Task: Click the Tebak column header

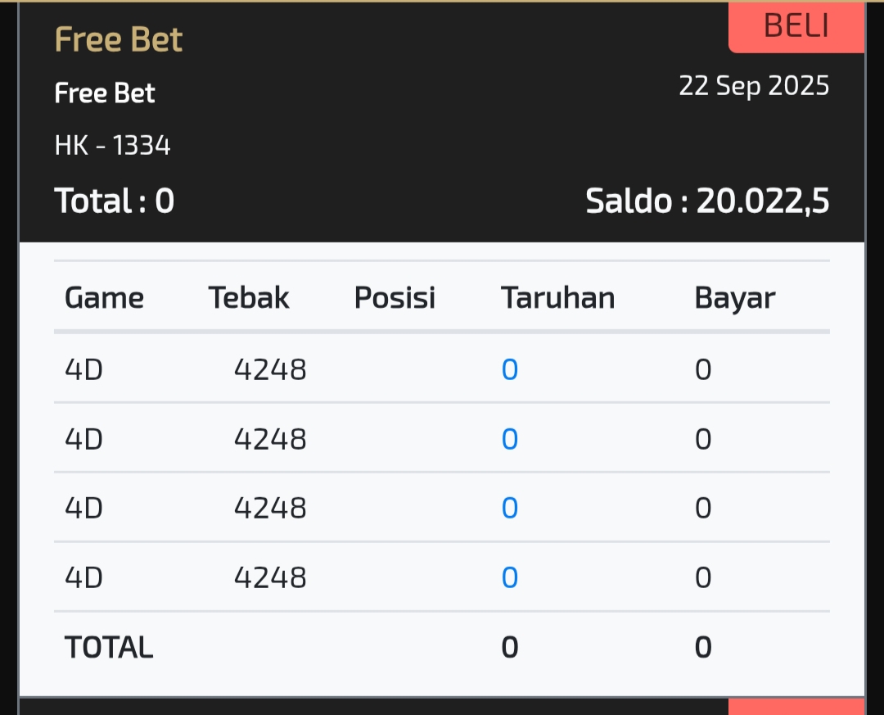Action: [x=249, y=298]
